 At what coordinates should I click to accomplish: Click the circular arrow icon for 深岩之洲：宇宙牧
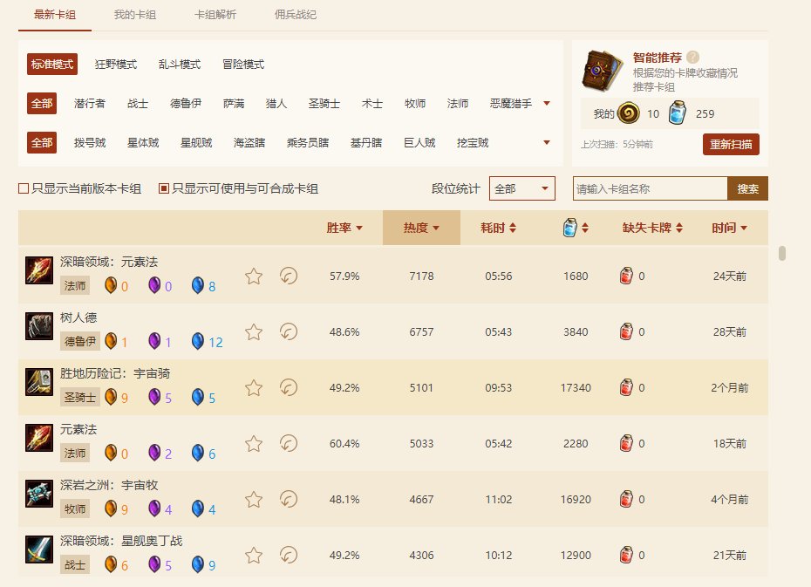point(289,500)
